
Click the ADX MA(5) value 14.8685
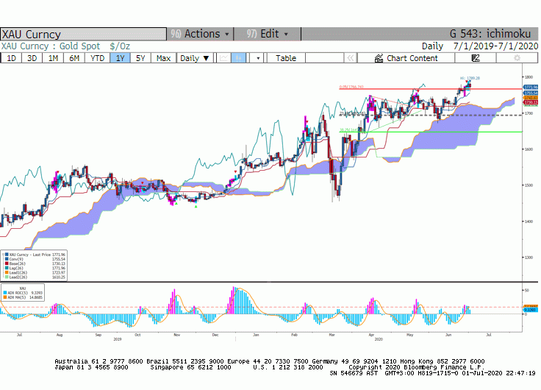36,297
